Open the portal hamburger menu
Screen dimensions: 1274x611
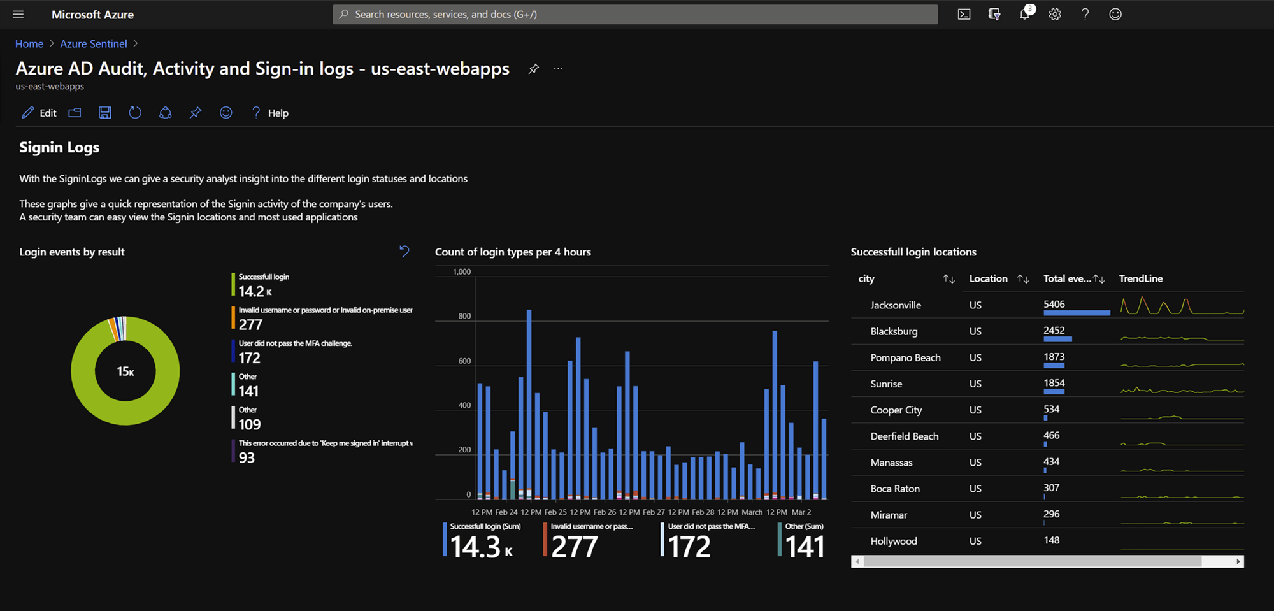coord(18,14)
